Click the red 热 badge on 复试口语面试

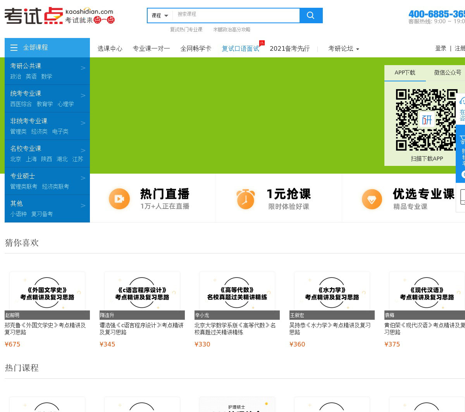tap(262, 43)
